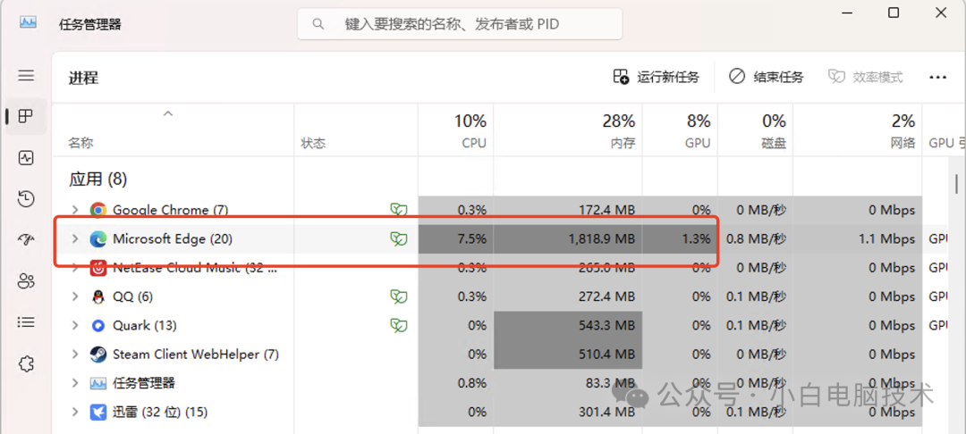
Task: Open the Users page in the sidebar
Action: pos(25,281)
